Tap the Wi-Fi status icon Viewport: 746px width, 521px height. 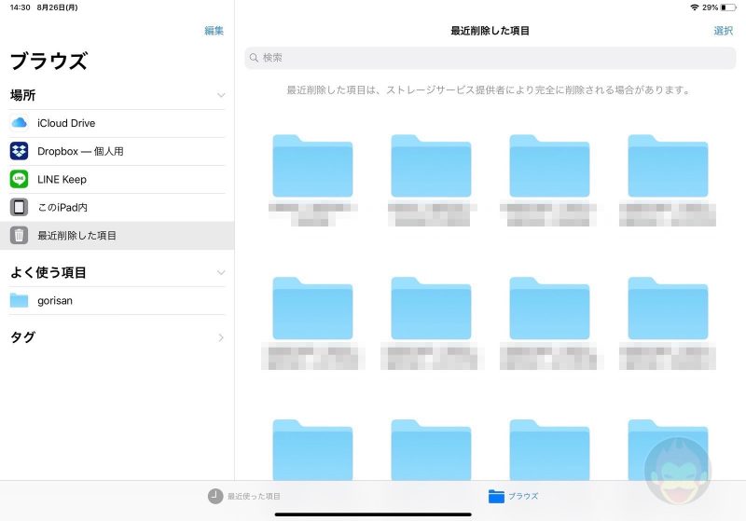point(694,7)
